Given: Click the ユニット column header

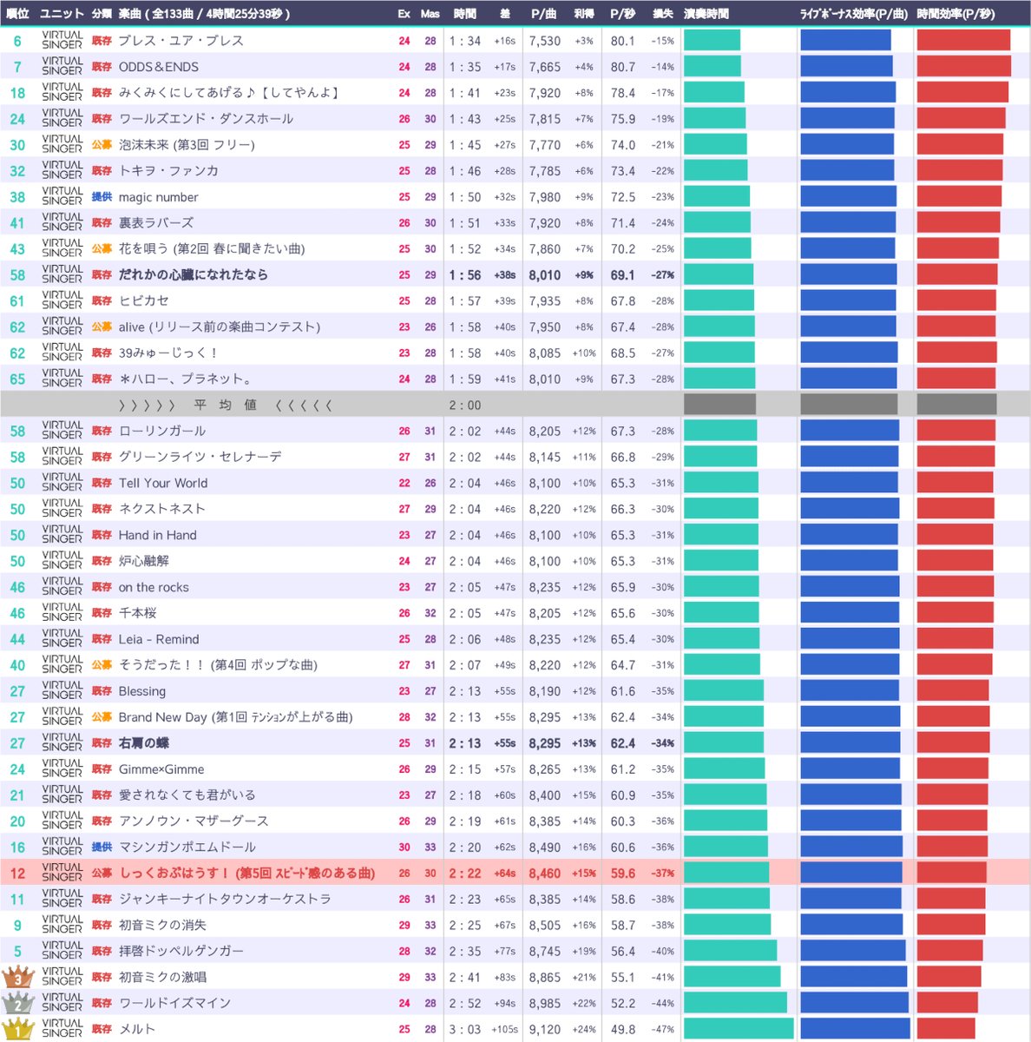Looking at the screenshot, I should point(62,14).
